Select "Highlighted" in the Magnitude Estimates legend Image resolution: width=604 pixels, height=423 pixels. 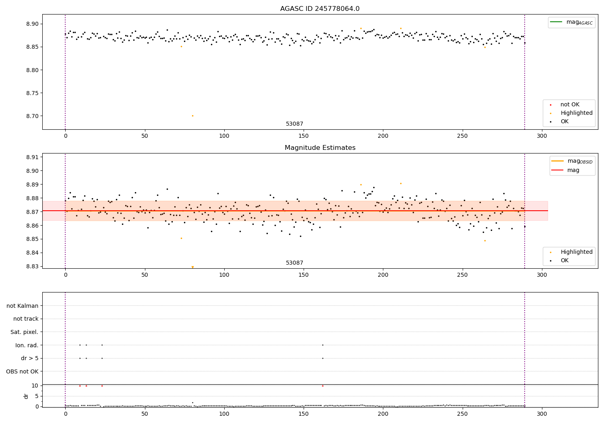click(577, 252)
